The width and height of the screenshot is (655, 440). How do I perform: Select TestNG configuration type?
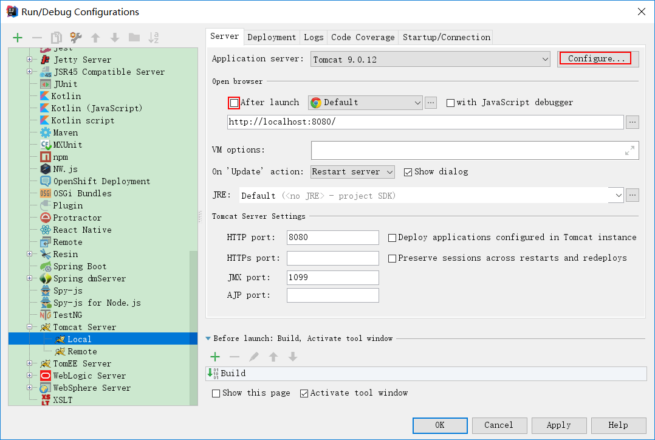[61, 315]
